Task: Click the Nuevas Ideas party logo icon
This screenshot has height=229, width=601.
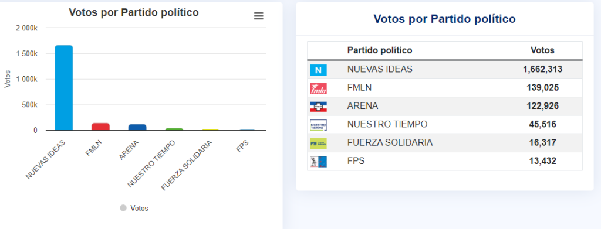Action: (x=318, y=70)
